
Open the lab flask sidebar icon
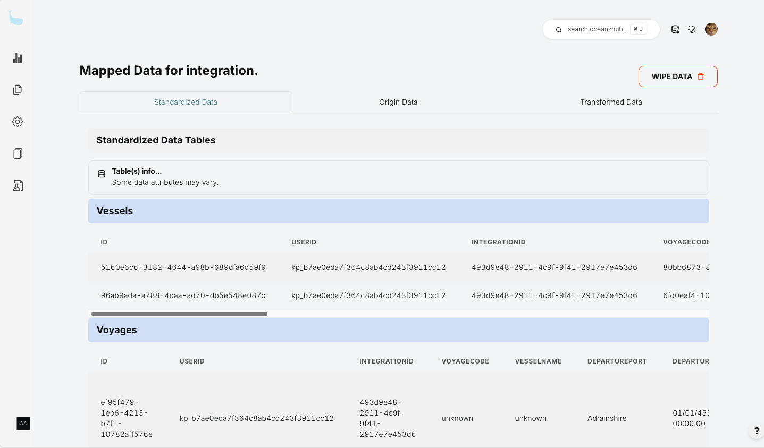tap(18, 185)
